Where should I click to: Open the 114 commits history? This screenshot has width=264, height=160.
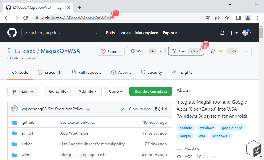[x=161, y=109]
